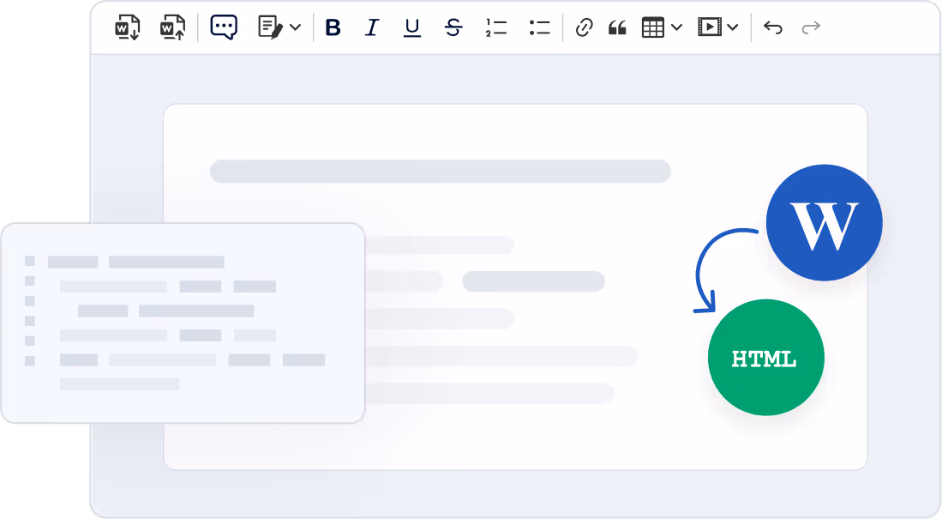
Task: Click the Insert Media icon
Action: click(709, 27)
